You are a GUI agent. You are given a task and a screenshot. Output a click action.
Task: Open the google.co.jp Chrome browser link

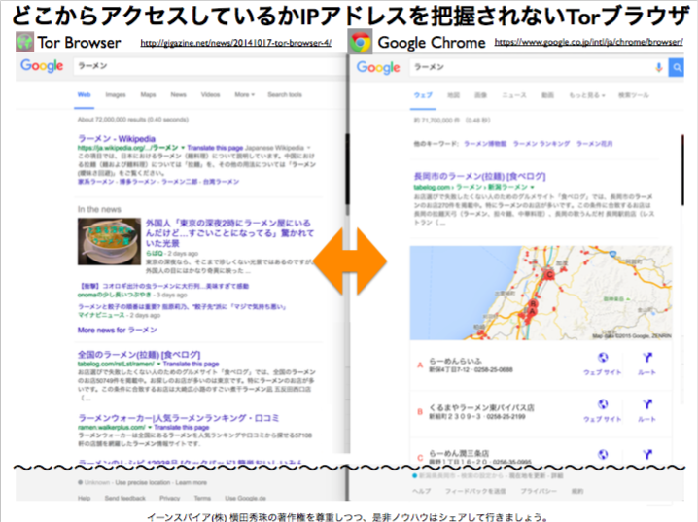click(588, 42)
